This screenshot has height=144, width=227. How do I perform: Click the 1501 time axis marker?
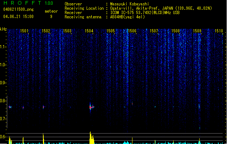pyautogui.click(x=24, y=31)
